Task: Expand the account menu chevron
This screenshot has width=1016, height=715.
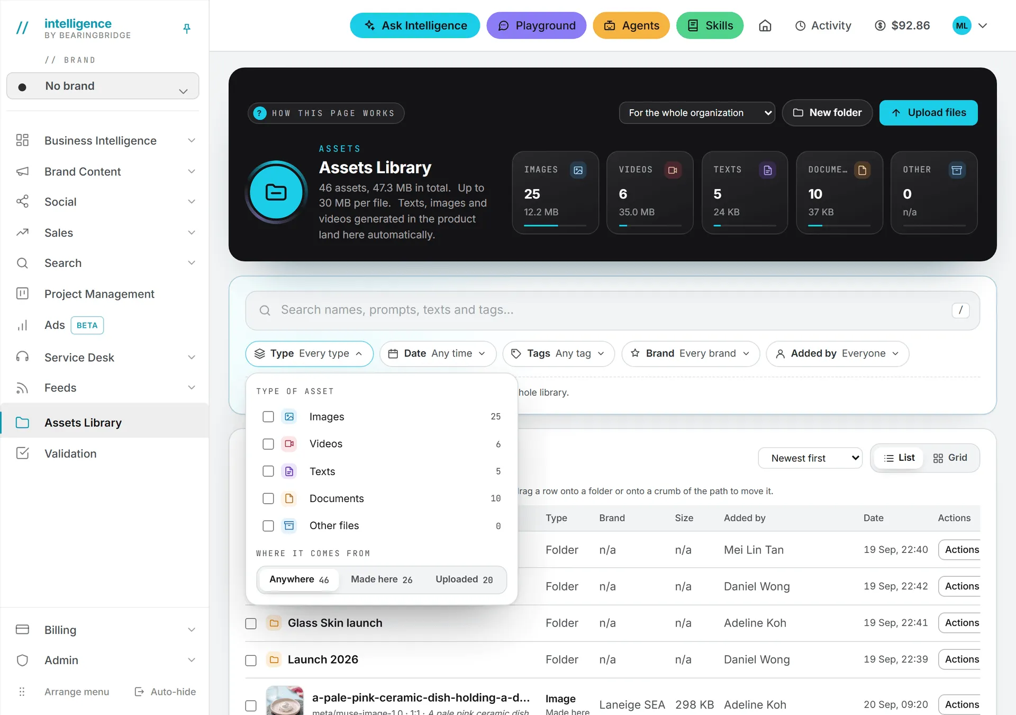Action: tap(983, 25)
